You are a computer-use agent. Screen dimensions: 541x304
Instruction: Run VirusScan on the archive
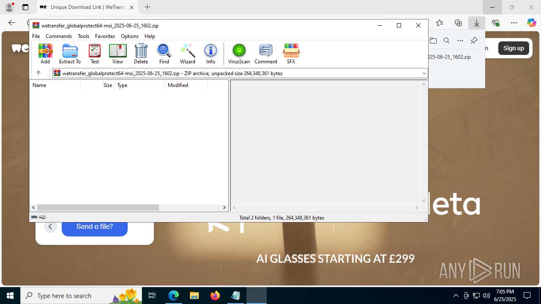coord(239,54)
